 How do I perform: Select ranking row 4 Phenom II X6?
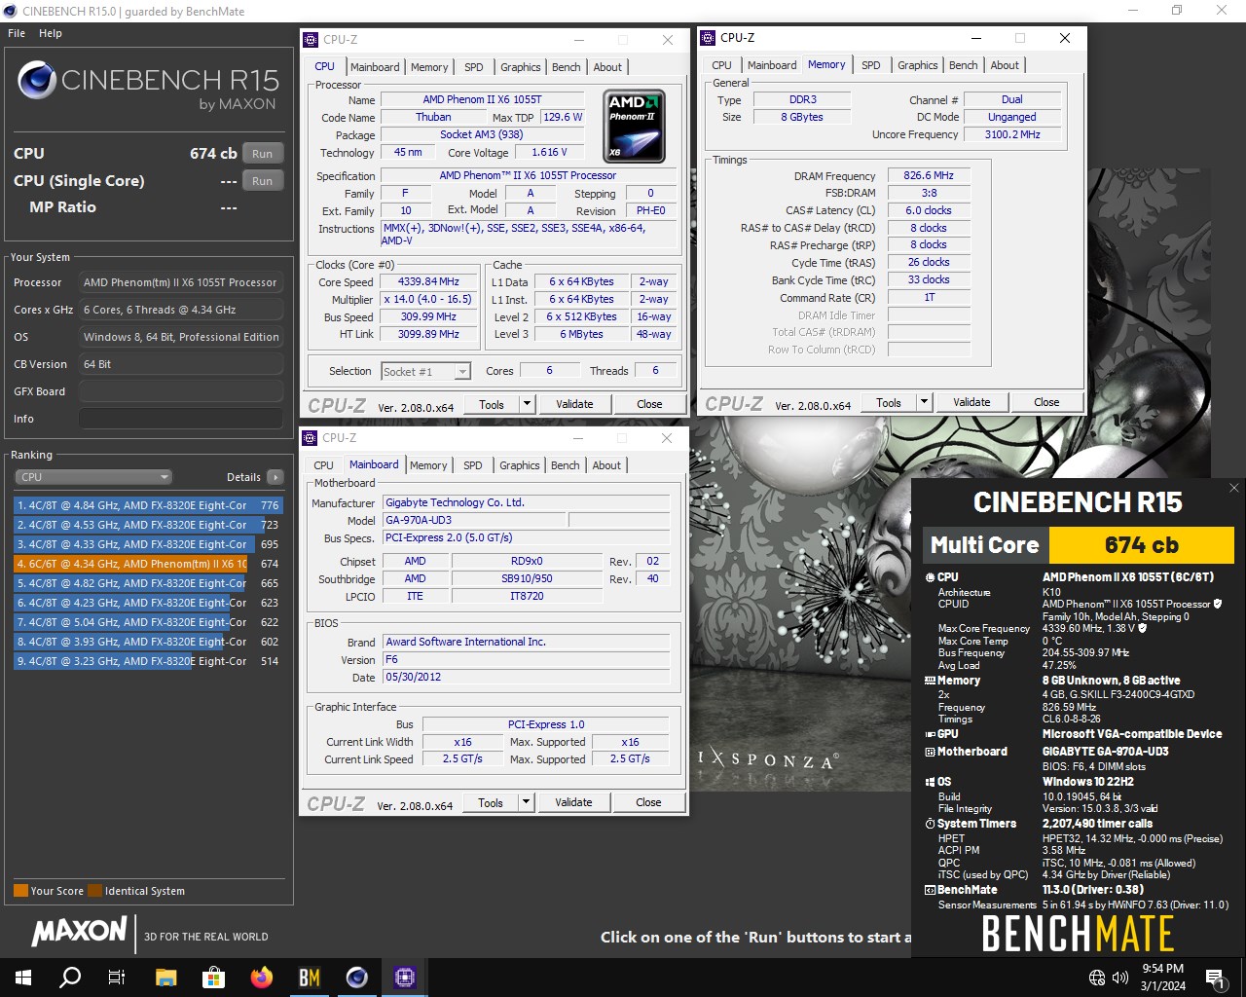pyautogui.click(x=147, y=564)
